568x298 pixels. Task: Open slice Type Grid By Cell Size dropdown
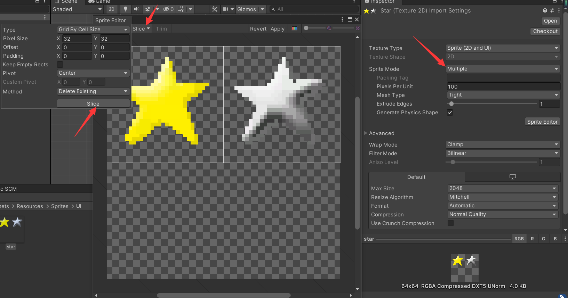(93, 30)
